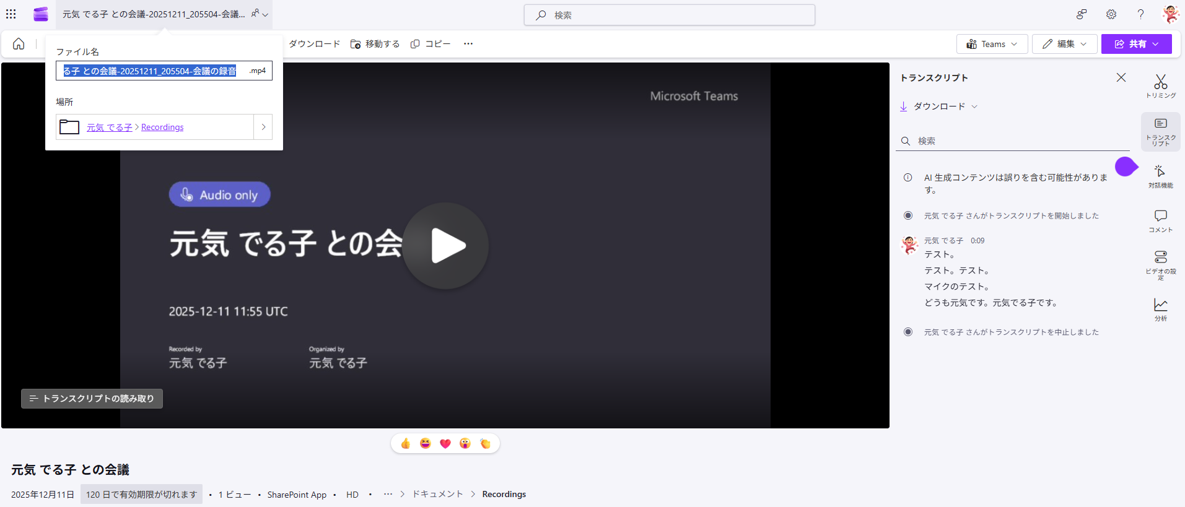Image resolution: width=1185 pixels, height=507 pixels.
Task: Open the Comments panel
Action: click(1160, 220)
